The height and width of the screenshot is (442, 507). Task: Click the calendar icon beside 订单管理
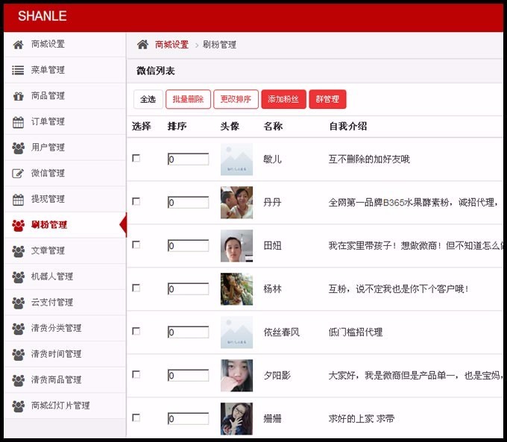click(18, 122)
